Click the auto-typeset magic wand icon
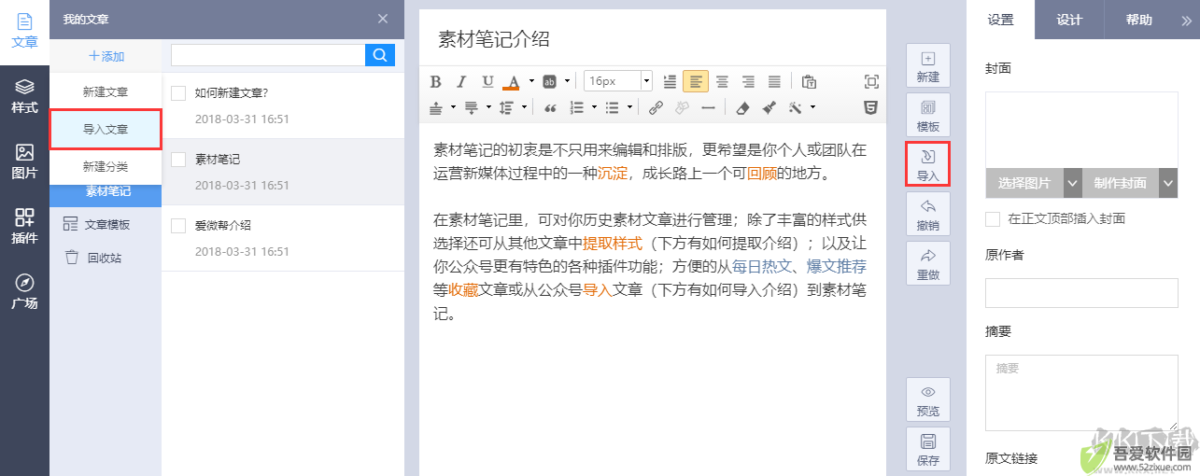The width and height of the screenshot is (1200, 476). click(795, 107)
